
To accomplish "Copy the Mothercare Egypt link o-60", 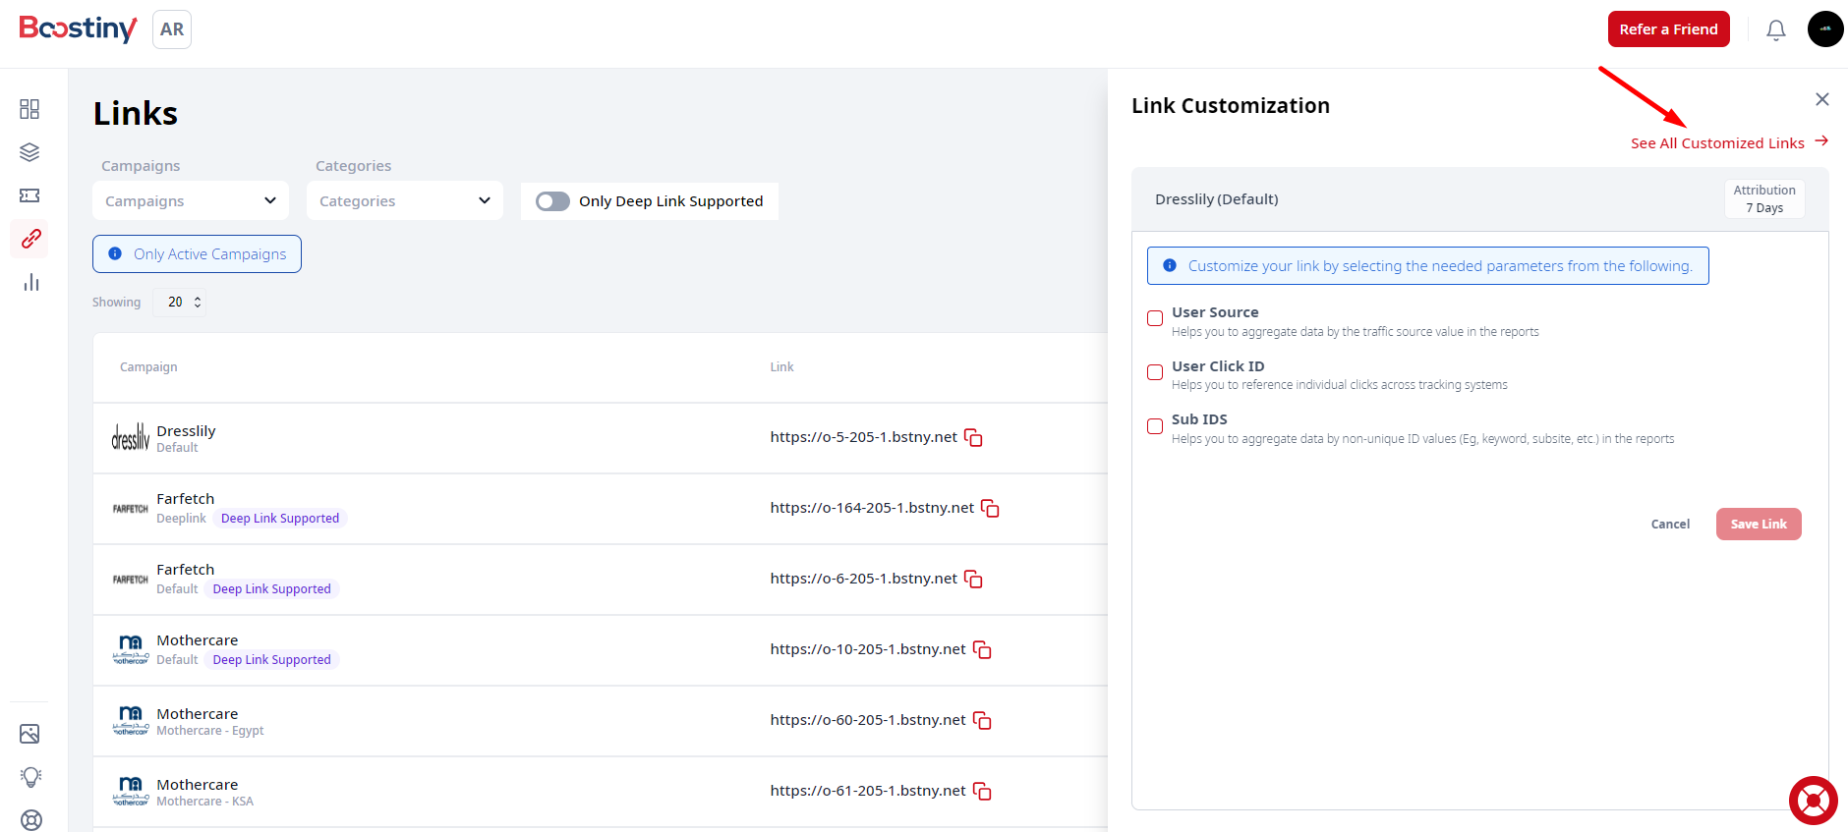I will [982, 720].
